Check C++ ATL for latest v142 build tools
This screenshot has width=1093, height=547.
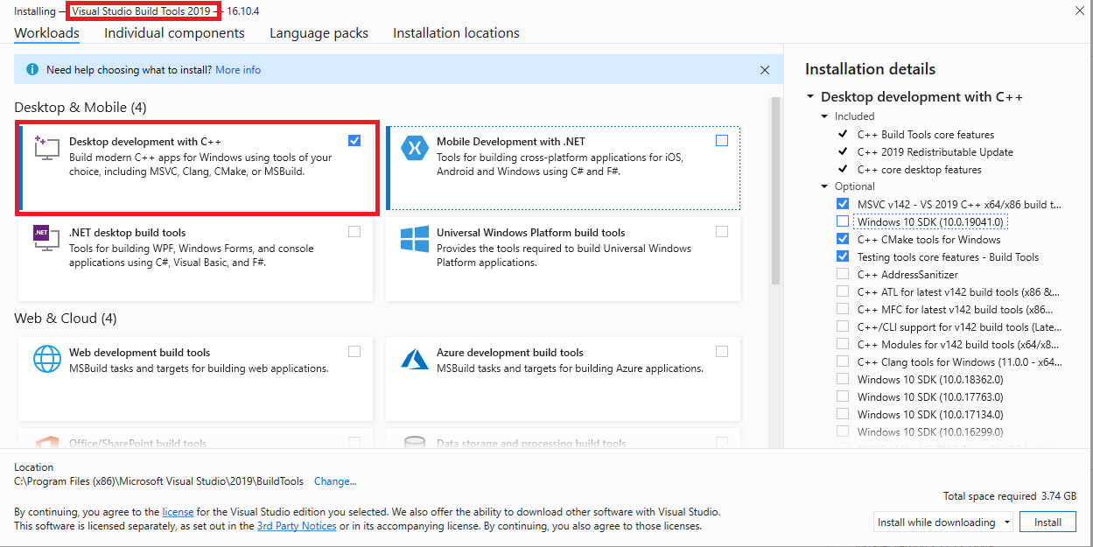click(x=842, y=291)
